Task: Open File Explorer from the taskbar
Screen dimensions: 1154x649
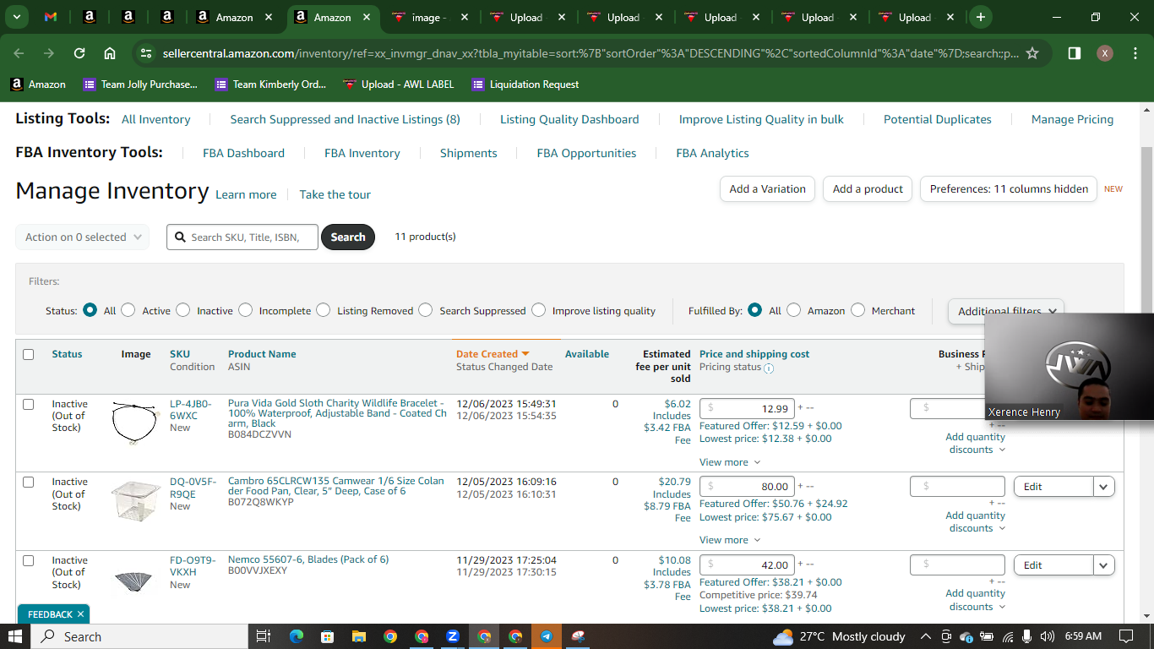Action: click(358, 636)
